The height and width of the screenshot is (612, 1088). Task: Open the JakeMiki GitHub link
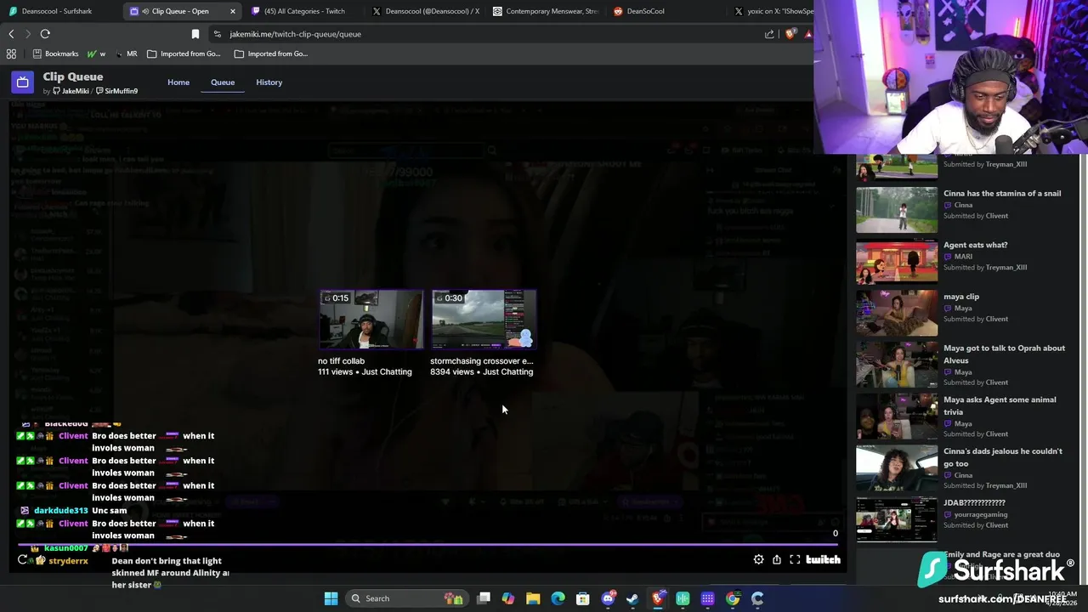coord(71,91)
